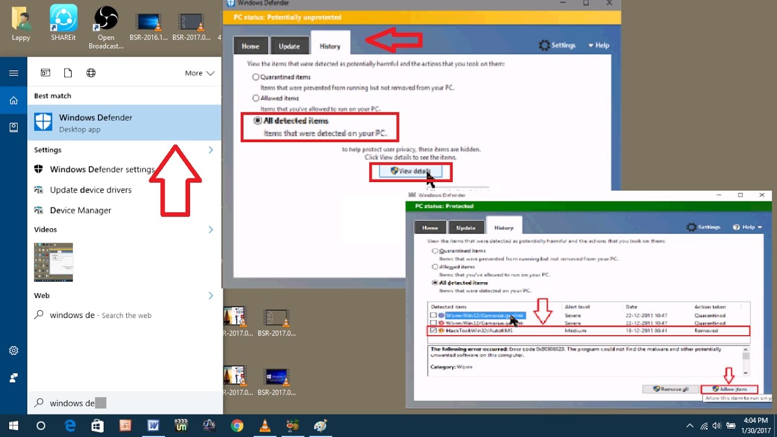Open the network icon in the system tray

704,425
